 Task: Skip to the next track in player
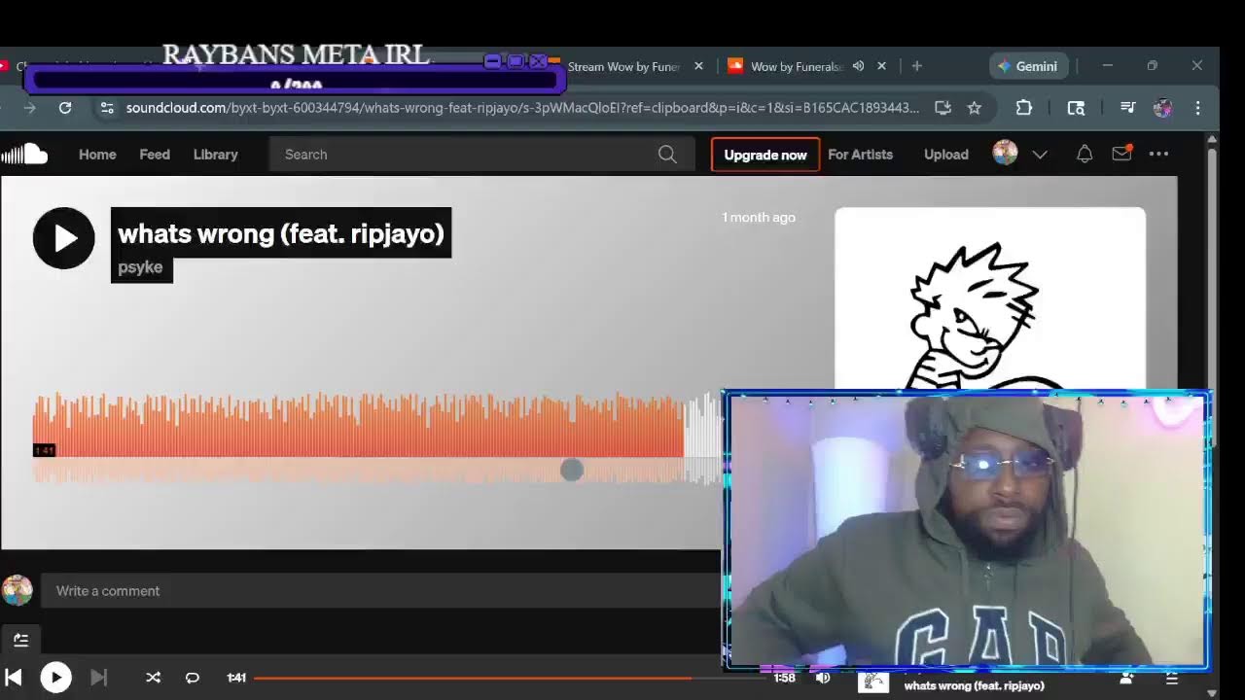99,678
